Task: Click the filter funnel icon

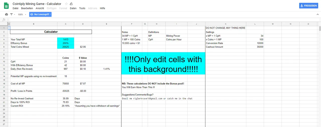Action: [x=11, y=14]
